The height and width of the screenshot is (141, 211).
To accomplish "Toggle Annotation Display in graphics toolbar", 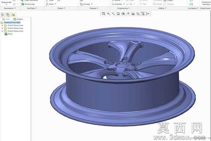I will click(143, 14).
